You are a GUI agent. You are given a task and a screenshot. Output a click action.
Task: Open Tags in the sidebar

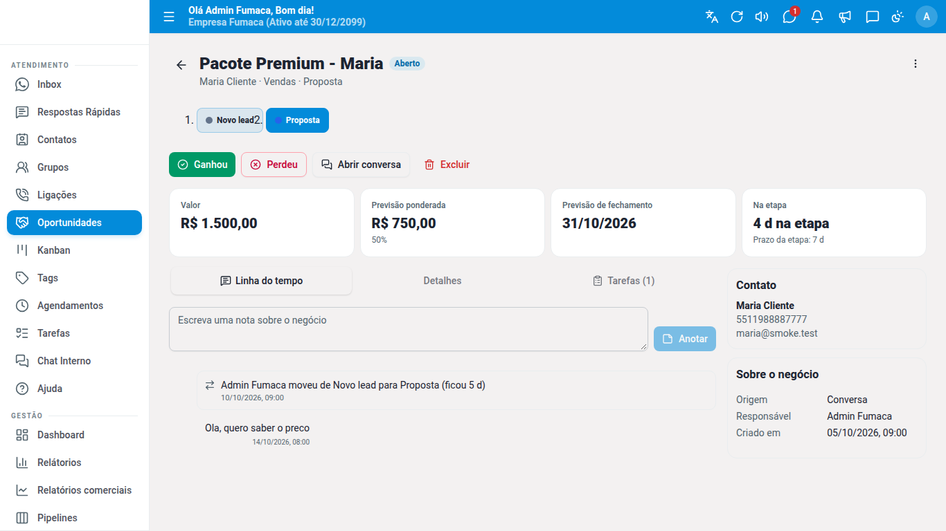pos(74,278)
